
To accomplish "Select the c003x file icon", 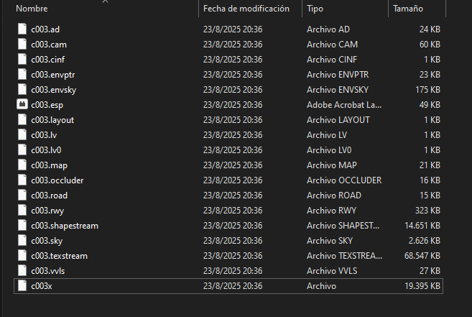I will click(x=22, y=285).
